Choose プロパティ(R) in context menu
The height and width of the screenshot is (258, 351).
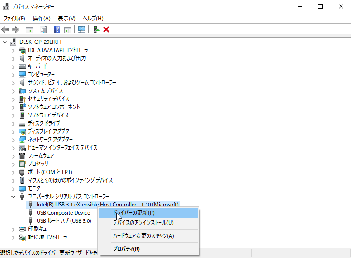coord(148,249)
